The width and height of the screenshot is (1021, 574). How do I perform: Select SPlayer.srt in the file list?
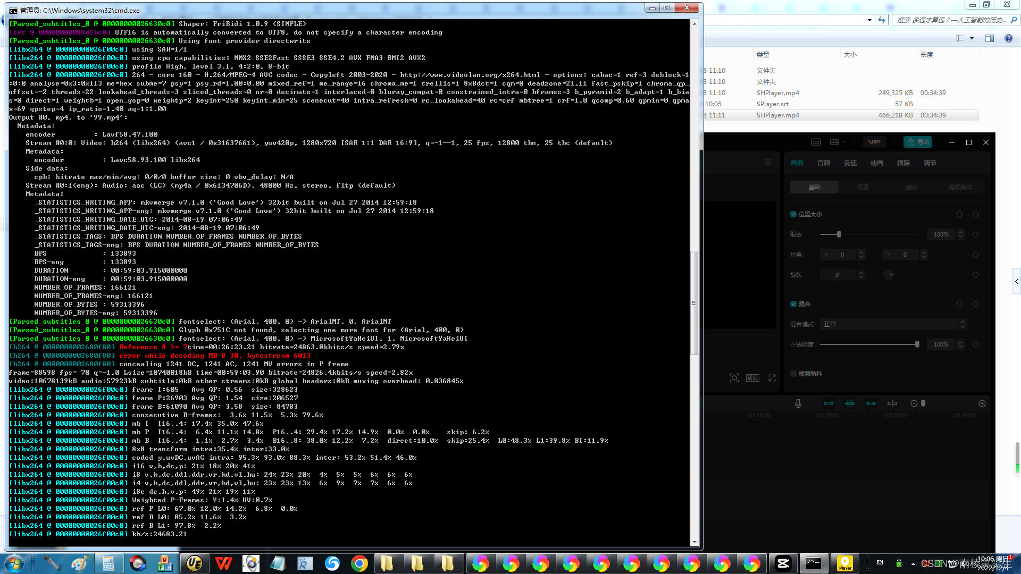[x=772, y=104]
